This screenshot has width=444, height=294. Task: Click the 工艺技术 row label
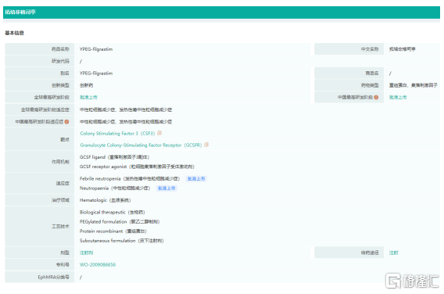(60, 226)
